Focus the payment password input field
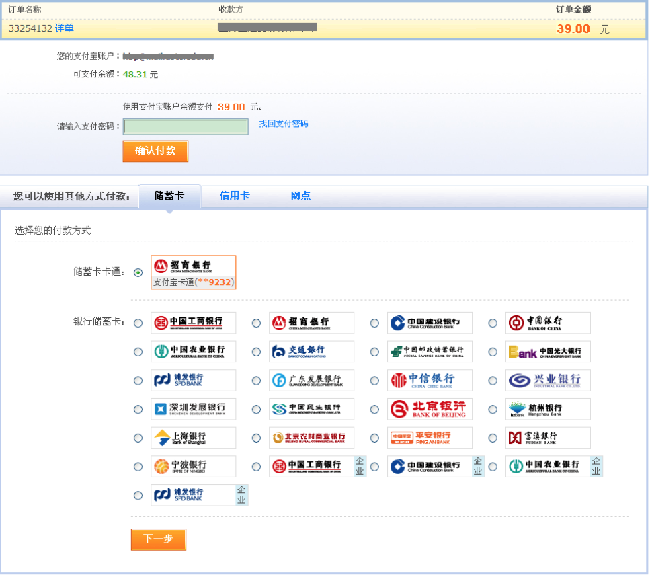The height and width of the screenshot is (575, 650). [x=186, y=126]
